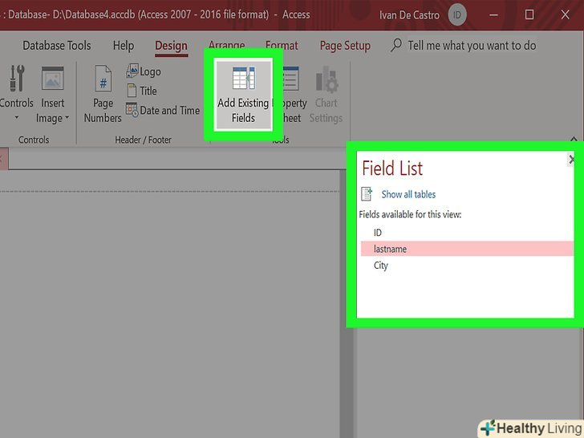The image size is (584, 438).
Task: Insert Page Numbers into the report
Action: tap(103, 94)
